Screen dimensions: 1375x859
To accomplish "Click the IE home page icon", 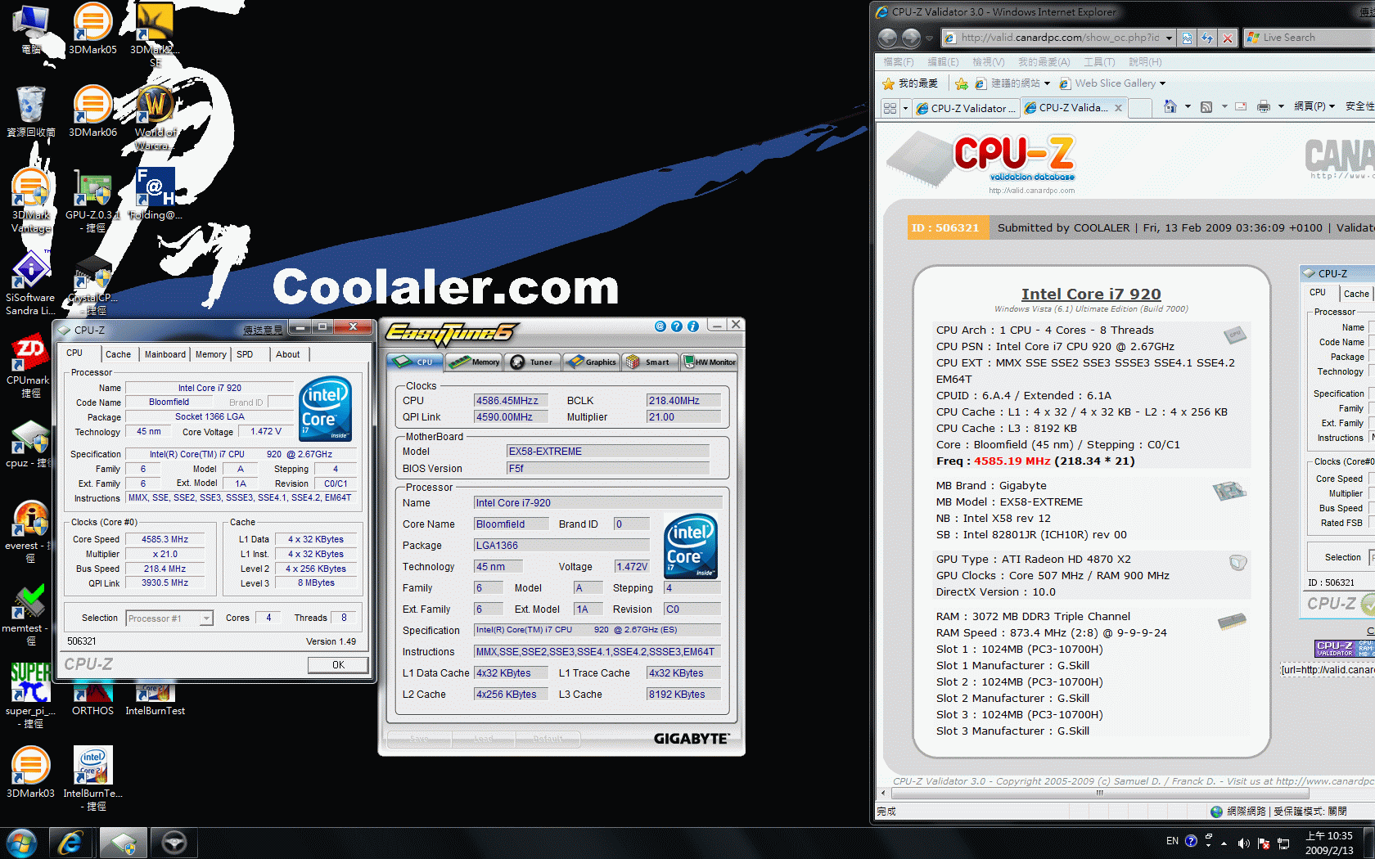I will coord(1170,107).
